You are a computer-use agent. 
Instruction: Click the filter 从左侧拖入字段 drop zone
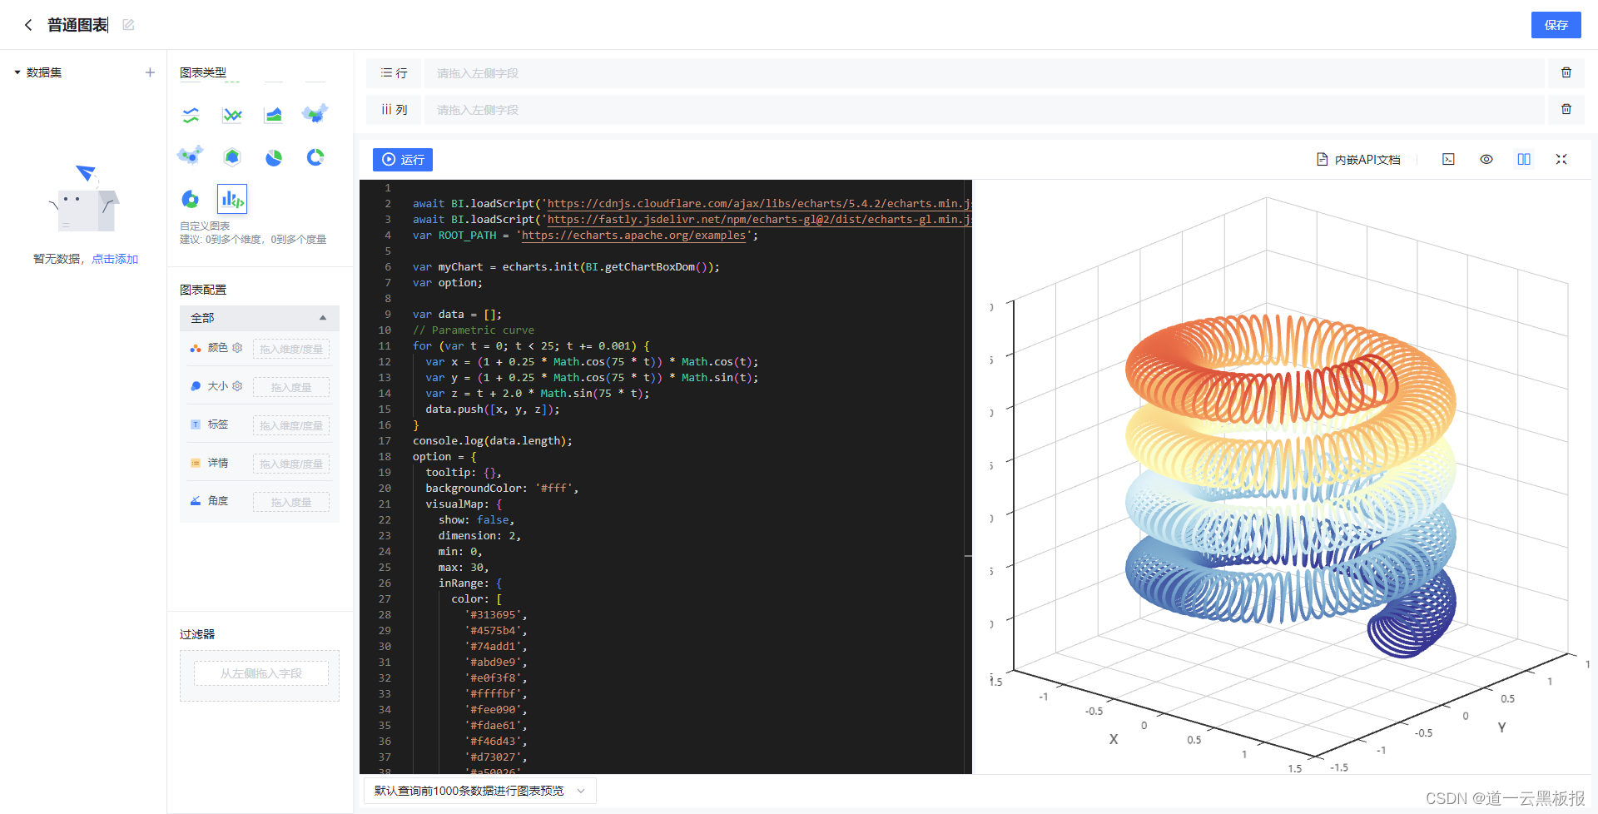pos(261,673)
